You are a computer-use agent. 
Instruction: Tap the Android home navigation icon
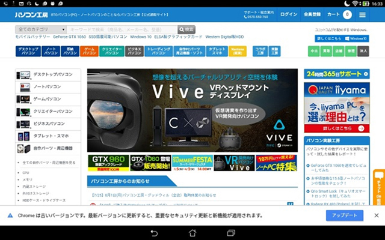[192, 233]
